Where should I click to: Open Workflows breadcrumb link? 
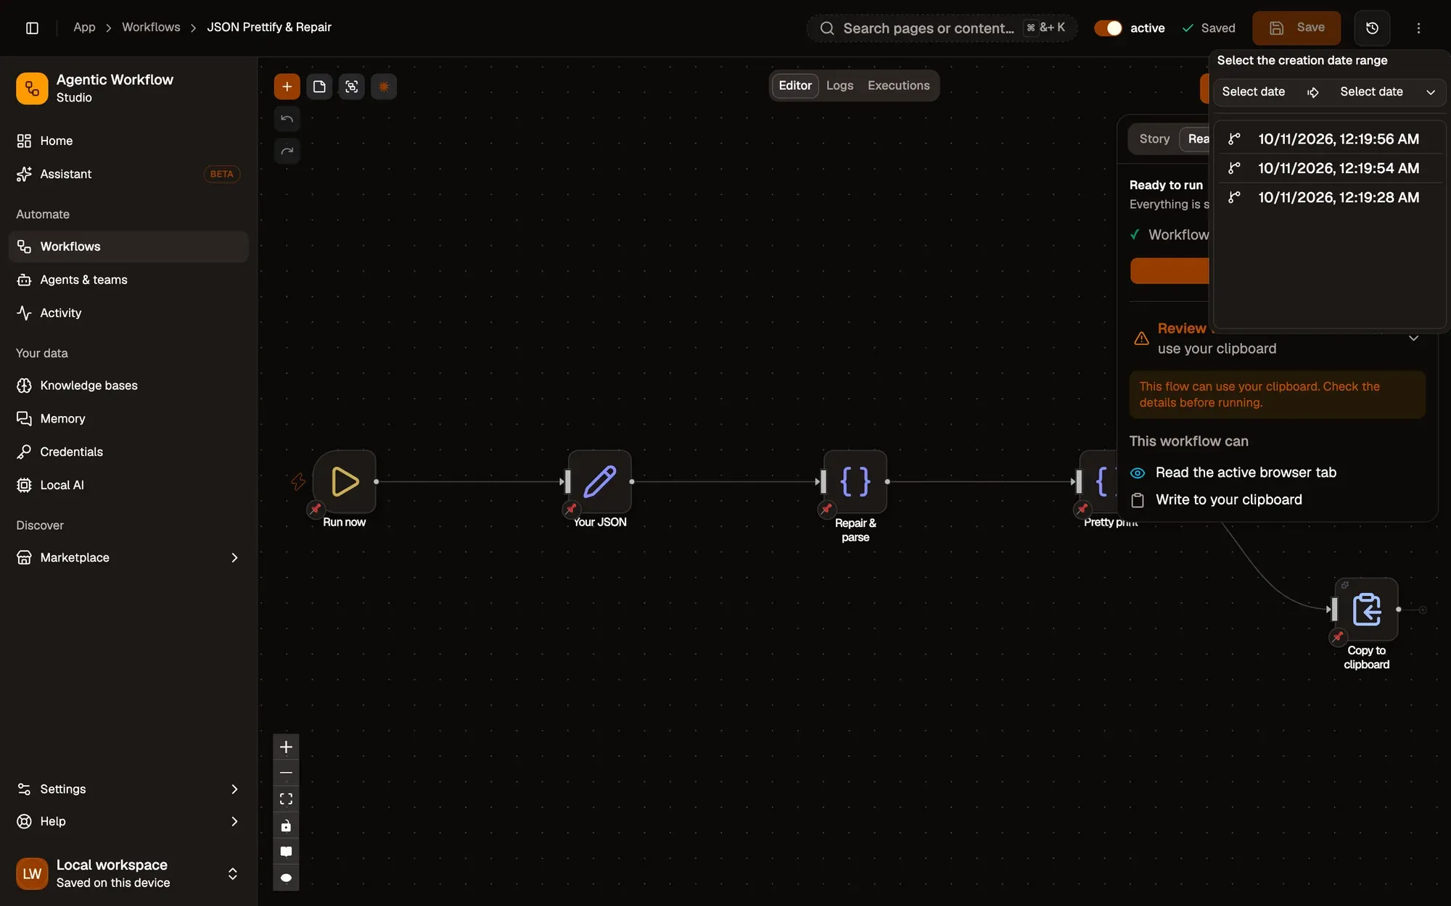point(151,27)
